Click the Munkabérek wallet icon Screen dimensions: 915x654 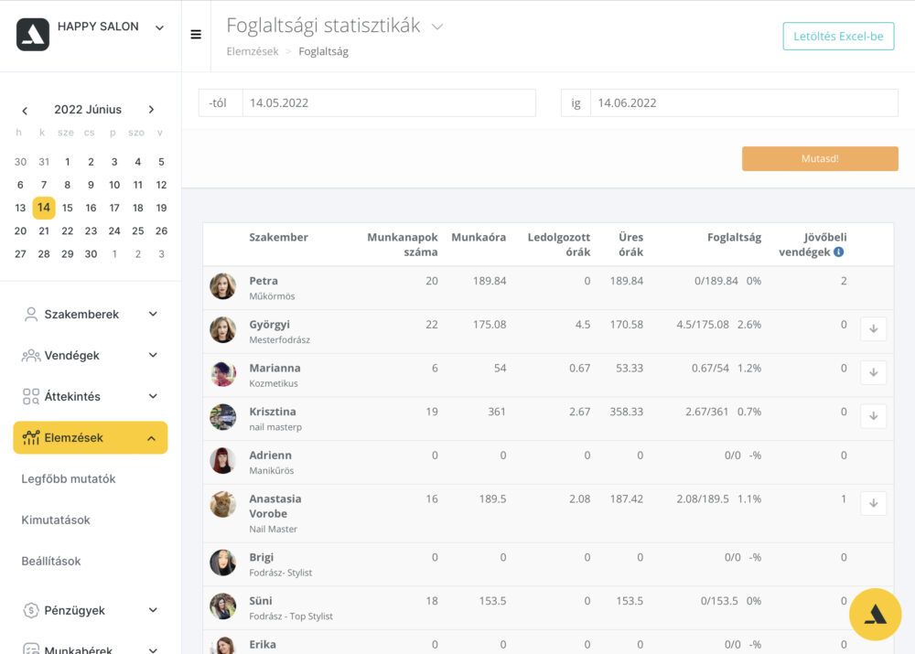pyautogui.click(x=31, y=649)
